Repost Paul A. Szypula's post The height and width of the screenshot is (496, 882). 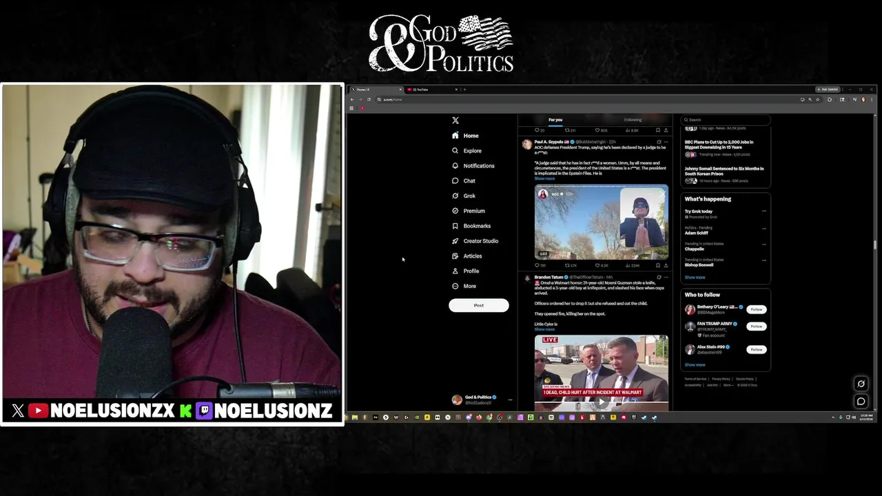571,265
